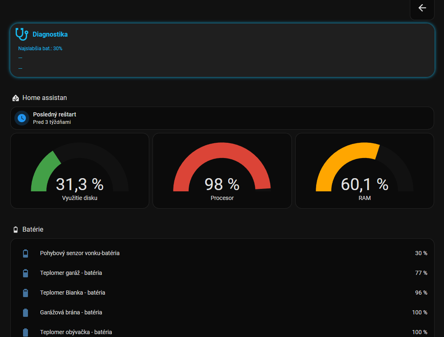Click the back arrow button
This screenshot has height=337, width=444.
(x=422, y=8)
